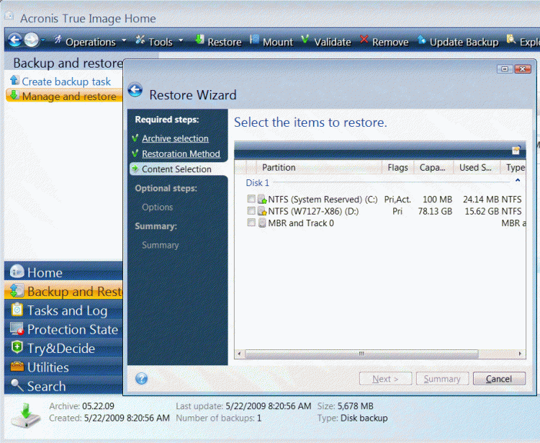The width and height of the screenshot is (540, 443).
Task: Click the Remove toolbar button
Action: [384, 41]
